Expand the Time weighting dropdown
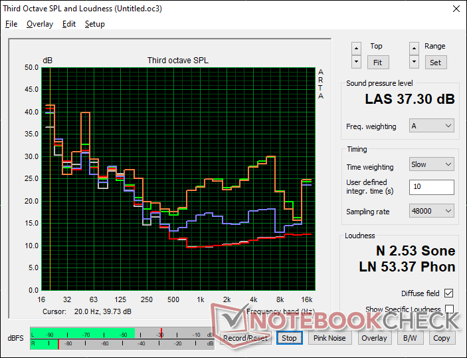Image resolution: width=467 pixels, height=358 pixels. tap(432, 164)
